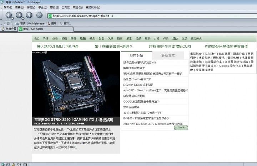Click the green site icon in address bar
Screen dimensions: 257x166
50,16
